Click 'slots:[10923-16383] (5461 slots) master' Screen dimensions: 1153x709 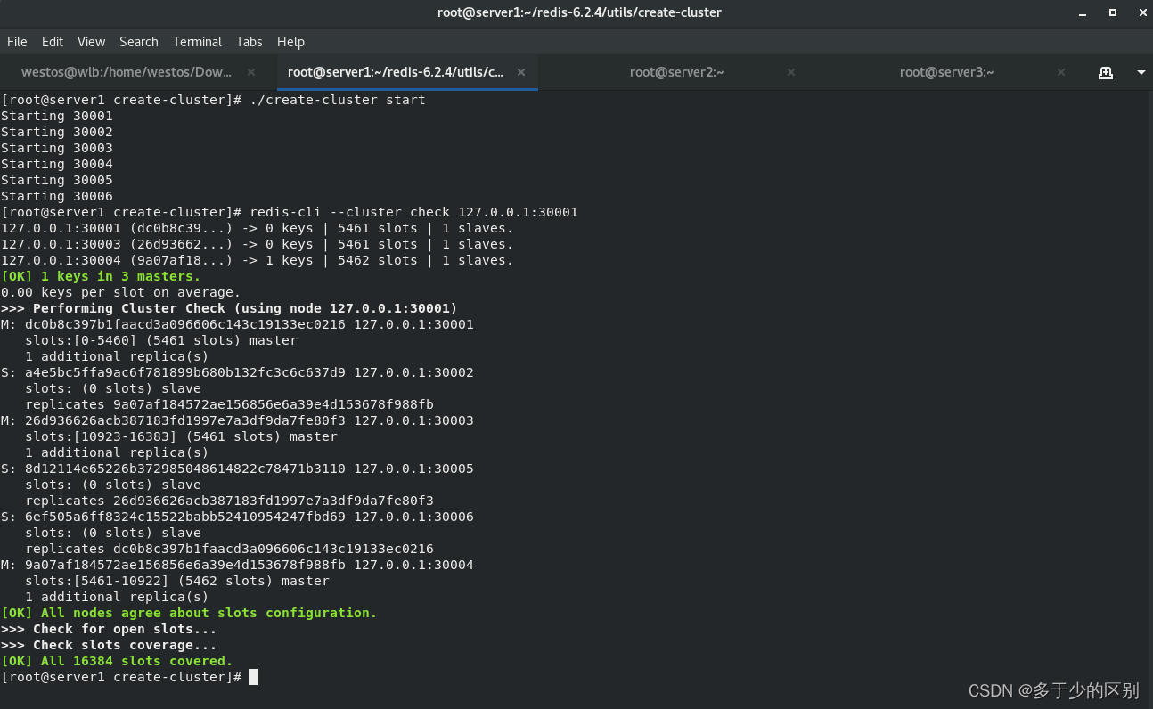(x=181, y=436)
